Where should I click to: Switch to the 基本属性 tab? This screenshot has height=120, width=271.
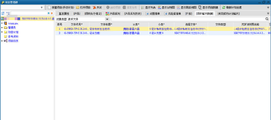64,13
